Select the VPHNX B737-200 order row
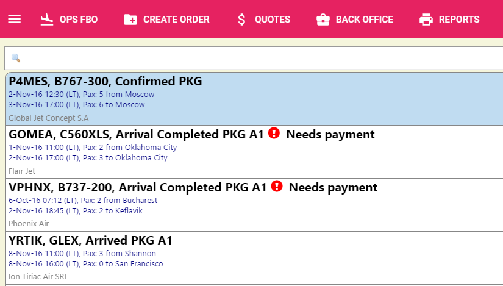The width and height of the screenshot is (503, 286). [254, 205]
